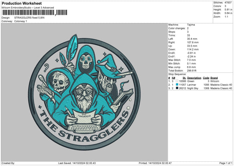Click the 'Description' column header
Image resolution: width=234 pixels, height=166 pixels.
pos(194,78)
